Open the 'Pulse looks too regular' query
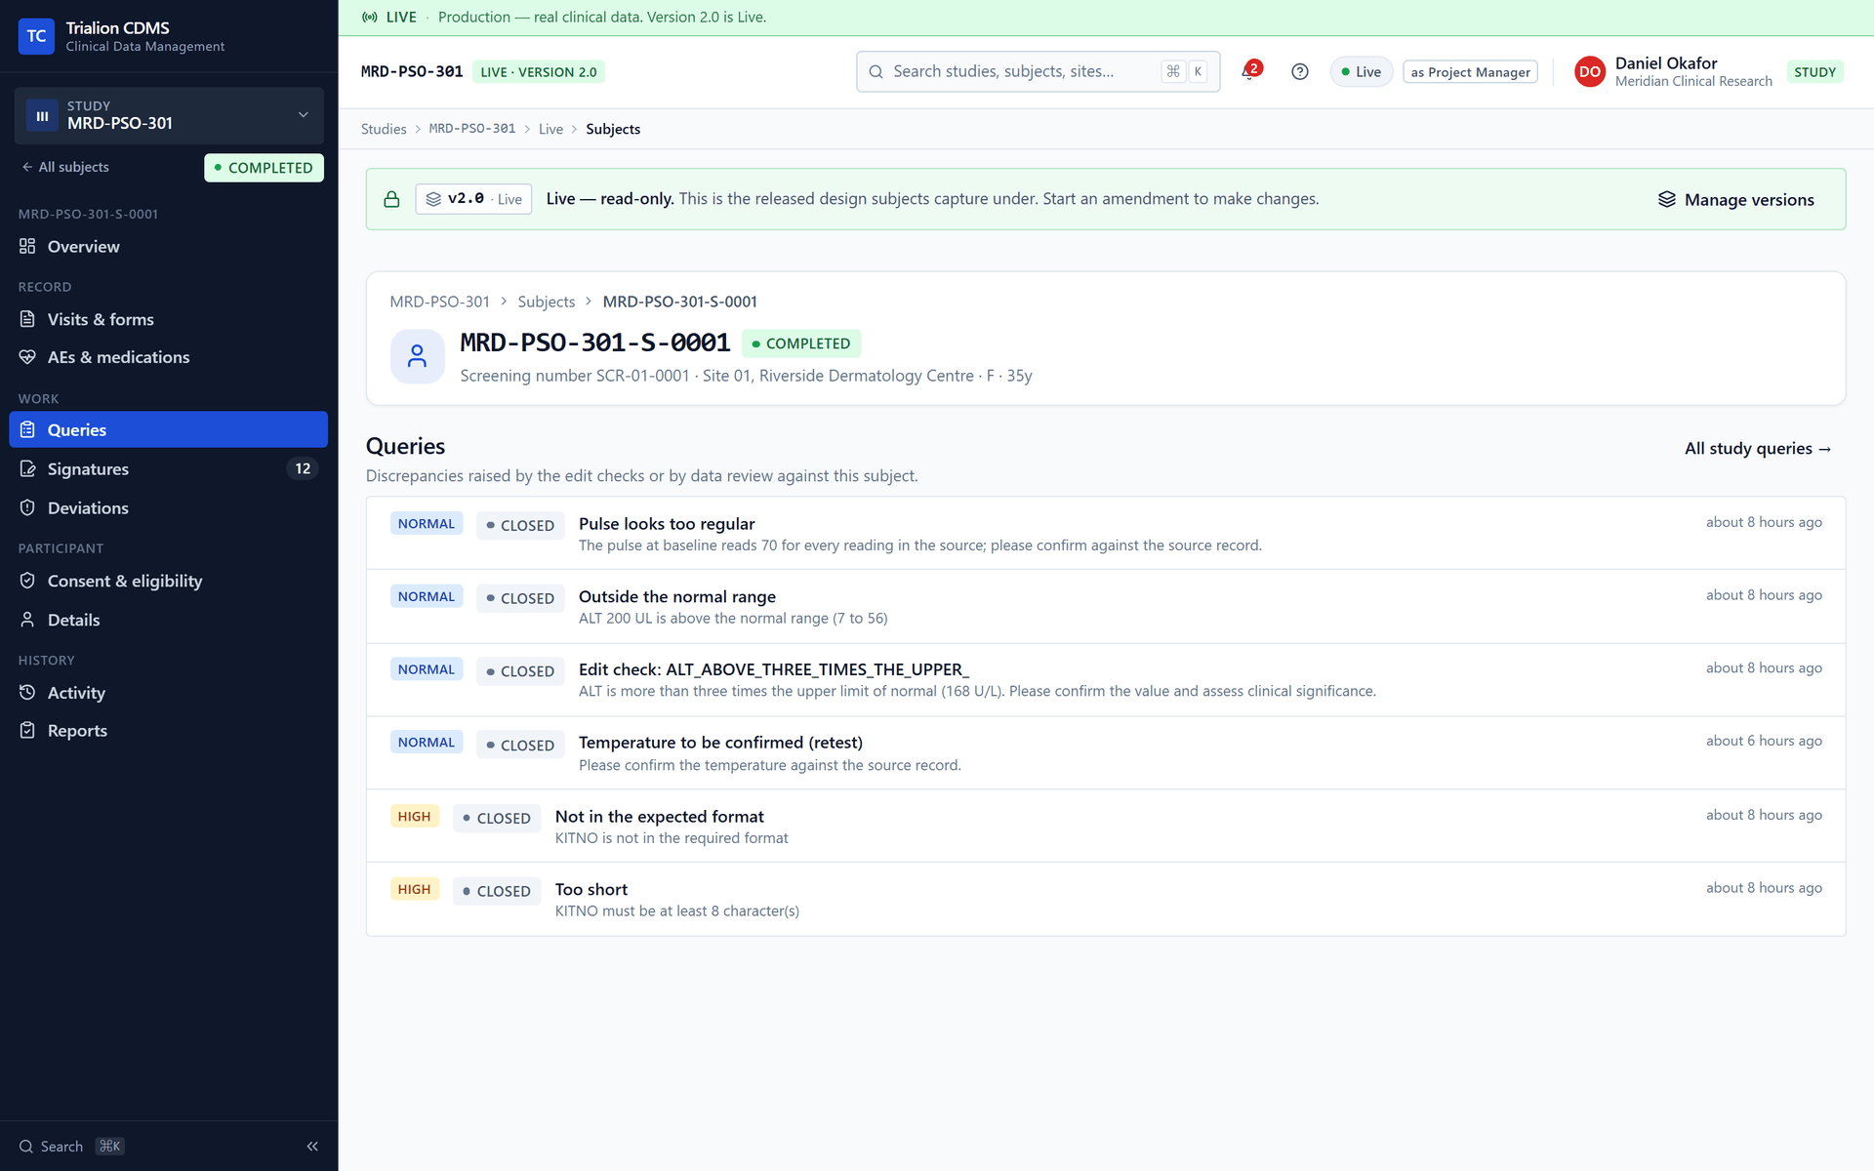This screenshot has height=1171, width=1874. pos(1105,533)
